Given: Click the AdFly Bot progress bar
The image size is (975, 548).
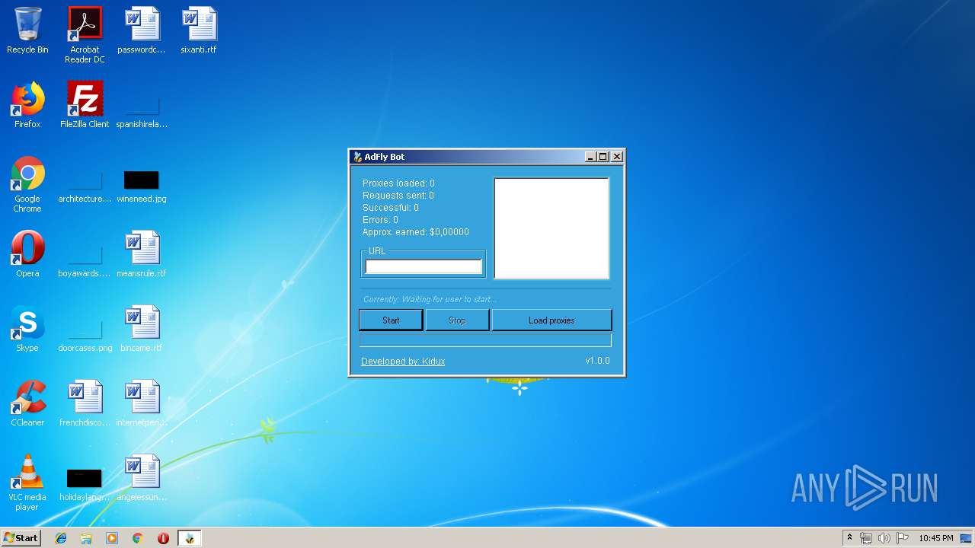Looking at the screenshot, I should tap(485, 340).
